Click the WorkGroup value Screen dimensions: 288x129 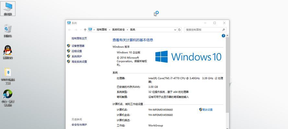pos(156,125)
